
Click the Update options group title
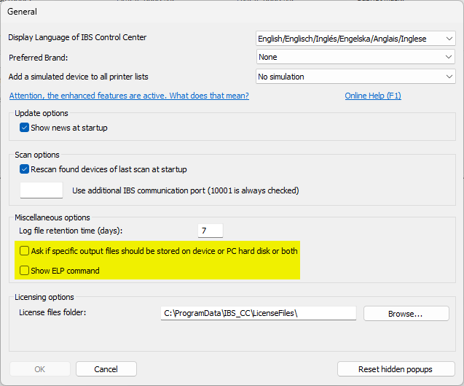pyautogui.click(x=42, y=113)
